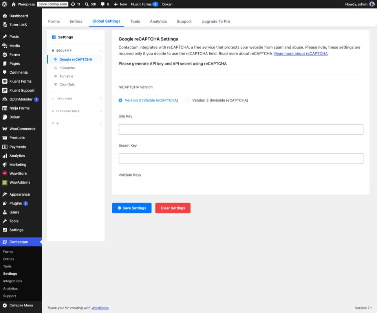Open Dokan in the admin bar
Image resolution: width=377 pixels, height=313 pixels.
point(167,4)
